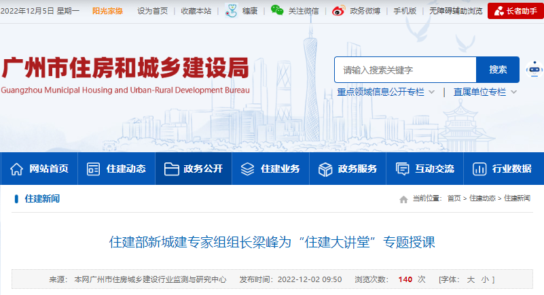Click the 住建业务 layers icon
544x295 pixels.
(x=248, y=169)
